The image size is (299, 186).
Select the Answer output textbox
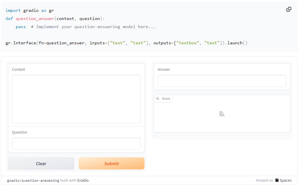222,81
